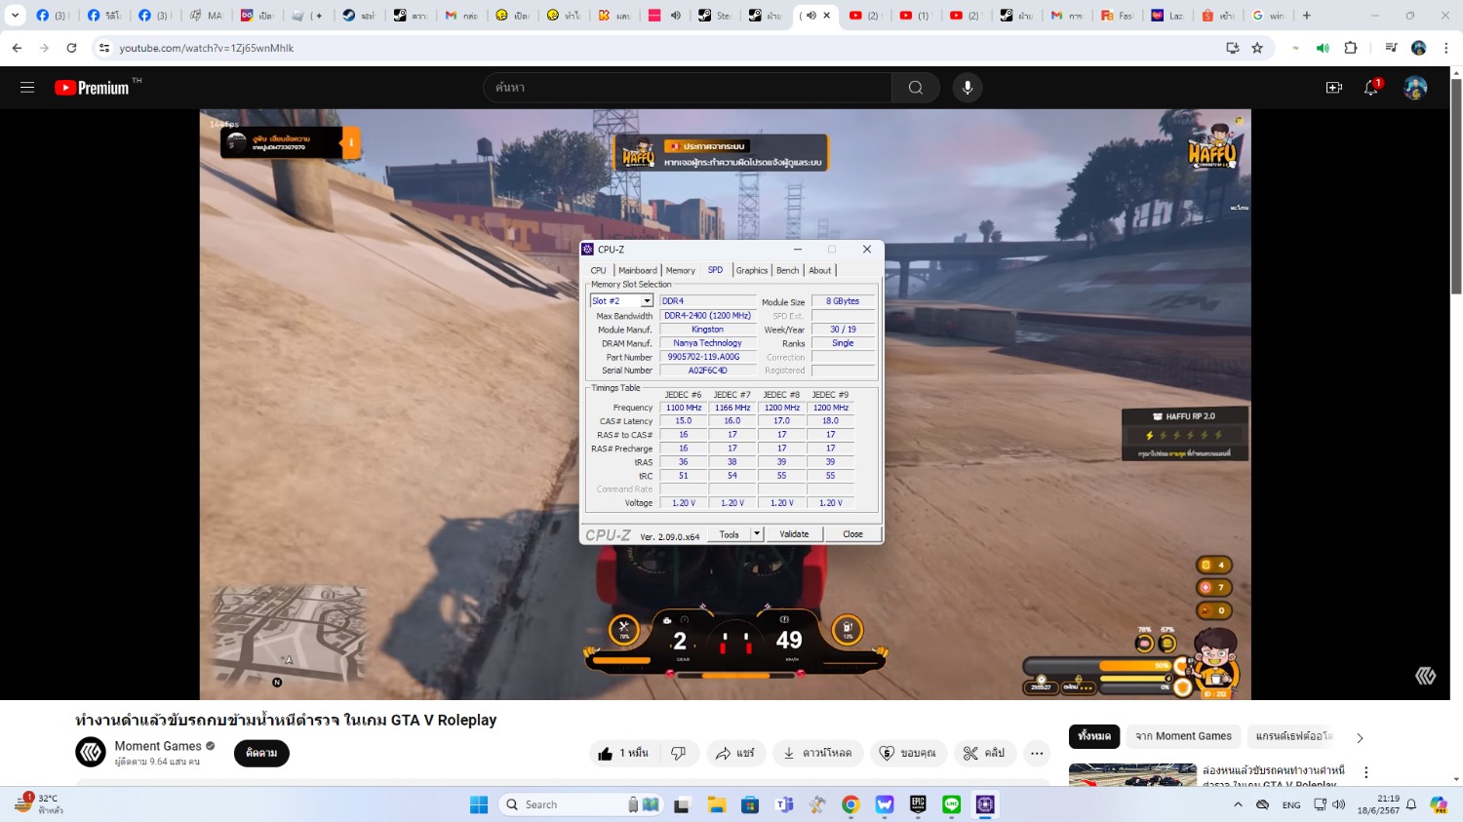
Task: Open the Chrome tab search dropdown
Action: click(x=15, y=16)
